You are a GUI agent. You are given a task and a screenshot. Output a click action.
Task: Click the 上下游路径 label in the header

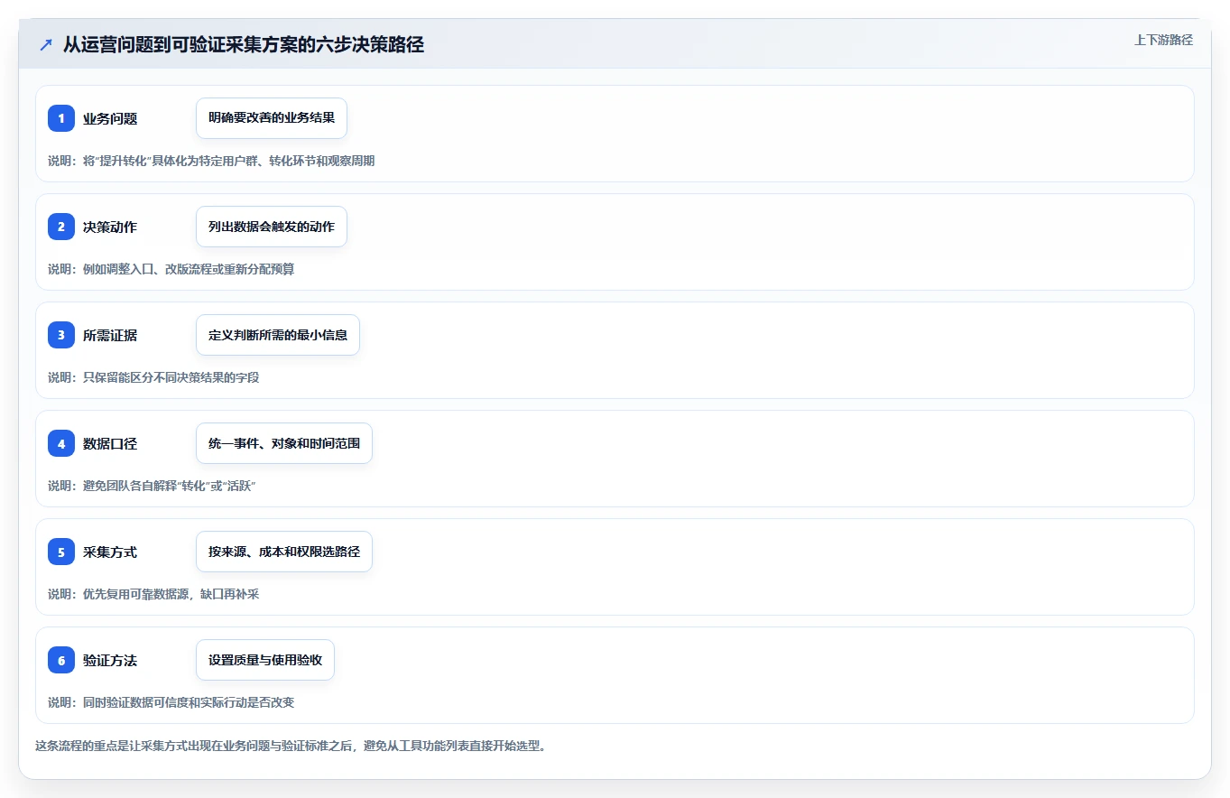click(1163, 40)
